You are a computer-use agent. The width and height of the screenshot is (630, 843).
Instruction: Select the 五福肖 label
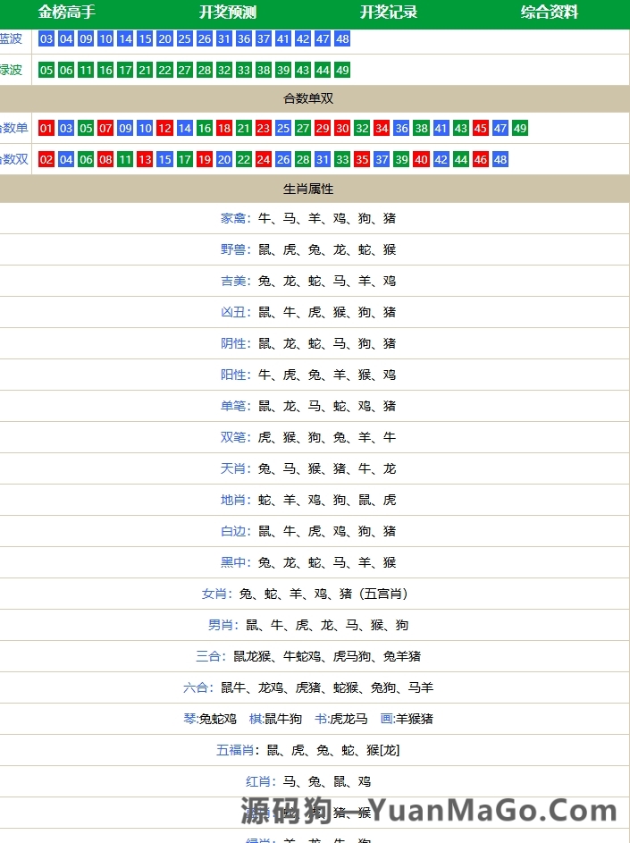click(x=237, y=750)
